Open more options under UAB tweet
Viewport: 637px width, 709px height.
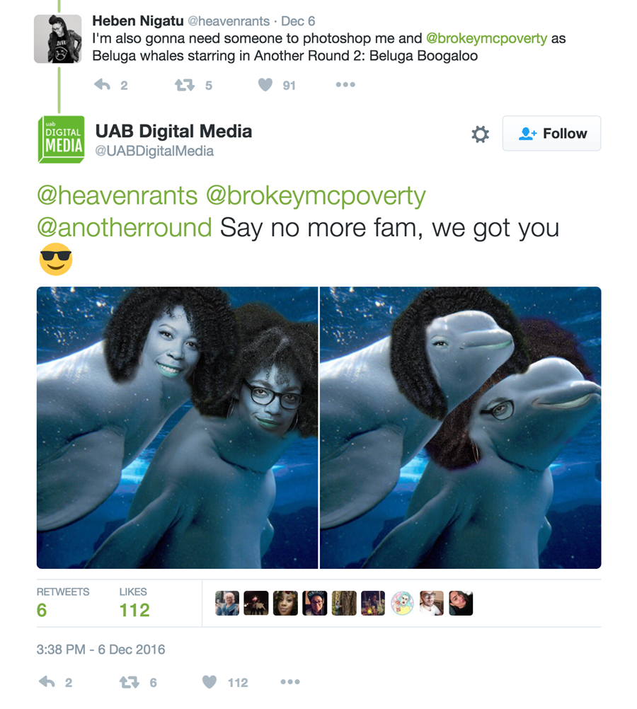point(290,682)
